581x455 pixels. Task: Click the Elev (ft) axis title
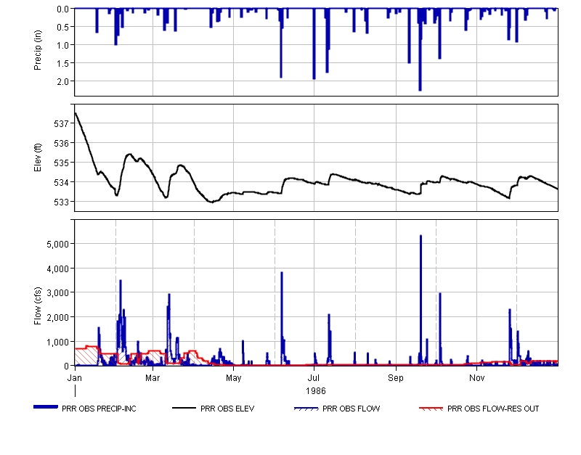(x=38, y=157)
